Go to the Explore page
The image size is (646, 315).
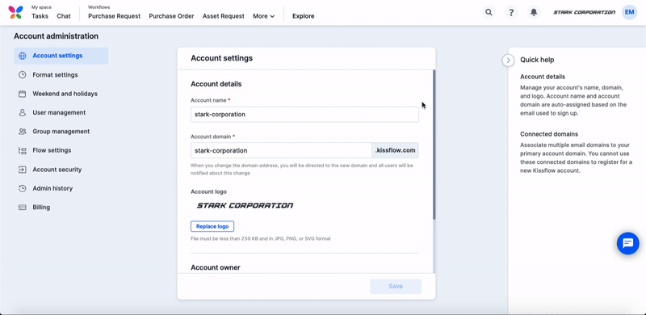(304, 16)
